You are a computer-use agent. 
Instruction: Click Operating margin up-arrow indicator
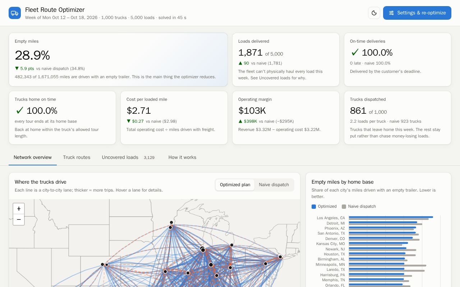pyautogui.click(x=240, y=121)
